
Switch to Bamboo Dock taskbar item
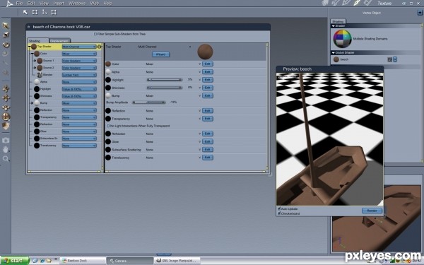(x=83, y=261)
